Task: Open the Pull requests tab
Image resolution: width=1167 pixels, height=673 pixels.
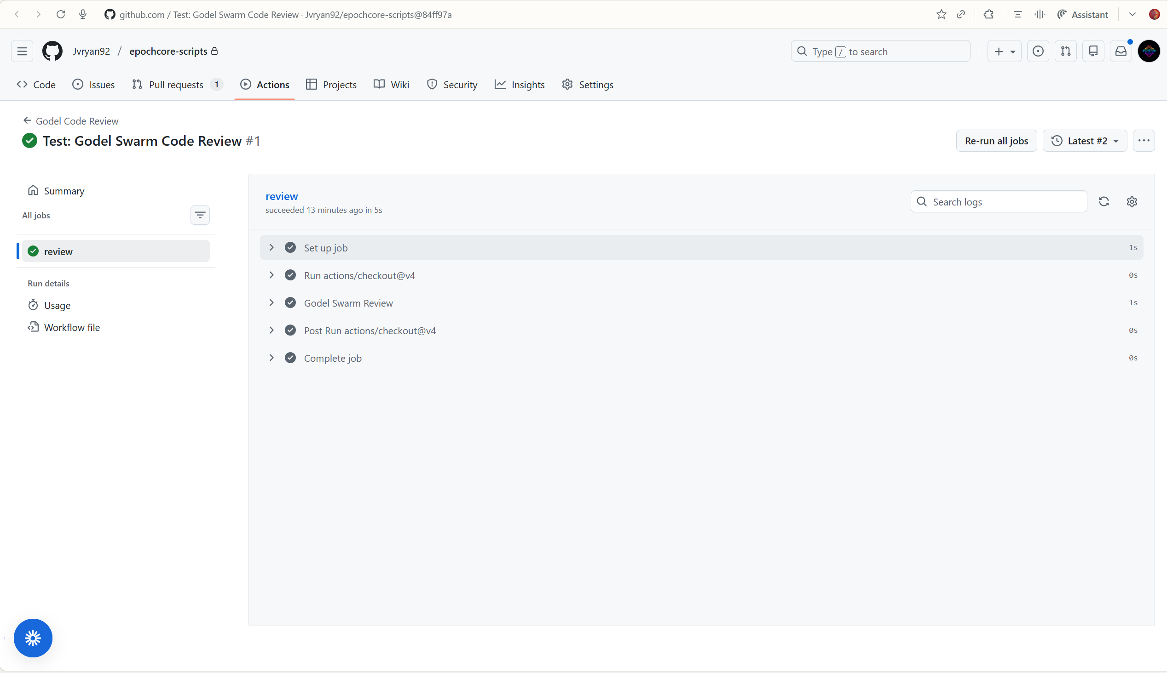Action: point(176,85)
